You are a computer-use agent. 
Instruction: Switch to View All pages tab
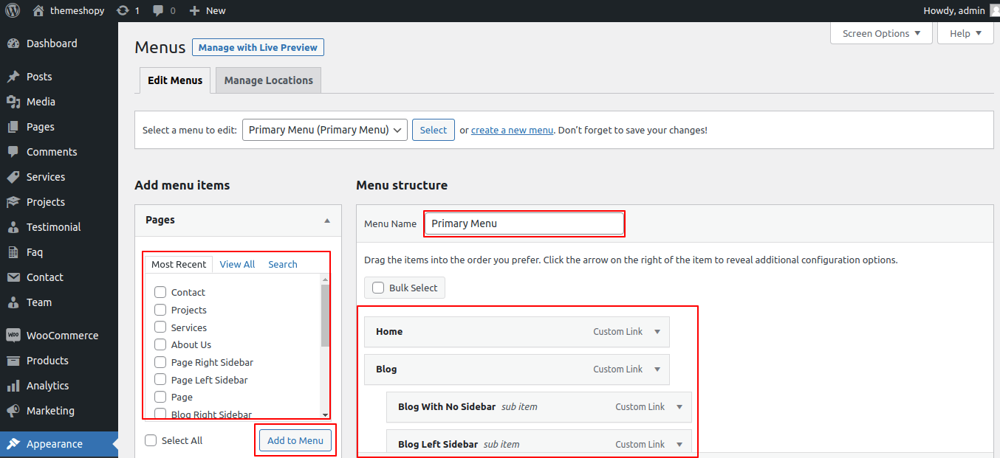(x=237, y=264)
